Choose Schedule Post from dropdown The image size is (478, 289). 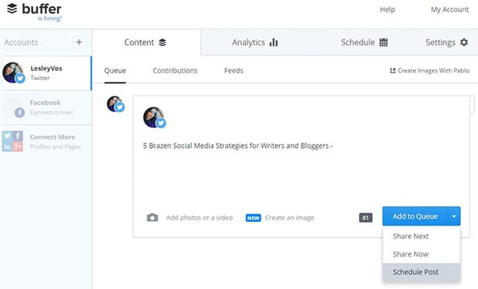pyautogui.click(x=421, y=272)
